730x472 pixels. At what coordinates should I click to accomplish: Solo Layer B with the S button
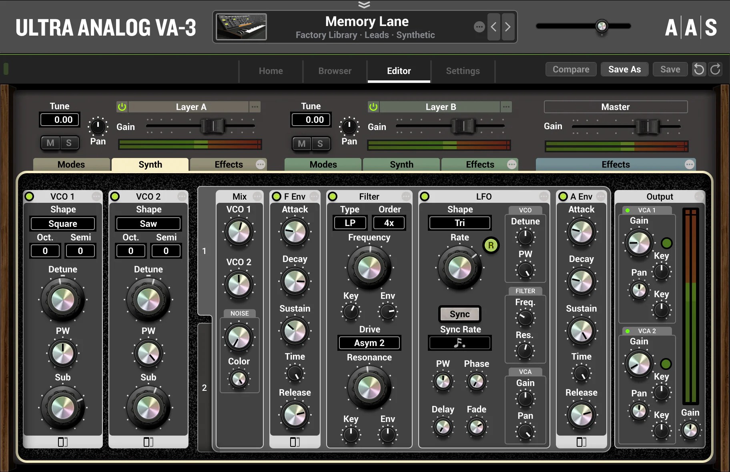320,144
